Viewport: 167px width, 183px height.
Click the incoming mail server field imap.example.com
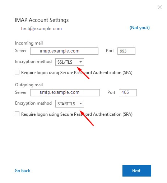tap(64, 51)
